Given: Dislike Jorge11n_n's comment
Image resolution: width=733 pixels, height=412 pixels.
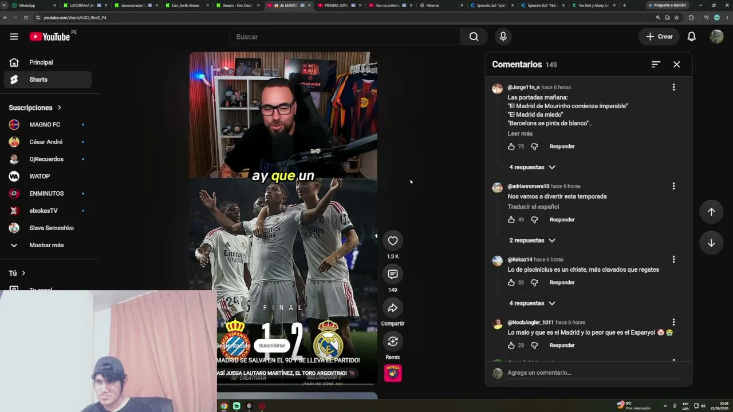Looking at the screenshot, I should [534, 146].
